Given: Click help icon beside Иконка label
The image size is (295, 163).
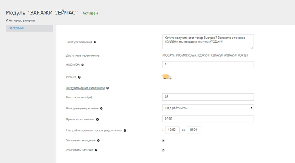Looking at the screenshot, I should point(80,77).
